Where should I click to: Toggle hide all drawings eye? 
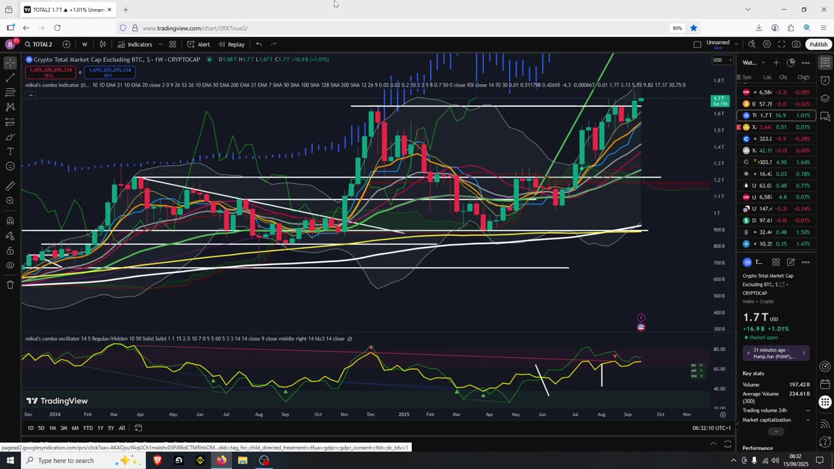click(10, 265)
